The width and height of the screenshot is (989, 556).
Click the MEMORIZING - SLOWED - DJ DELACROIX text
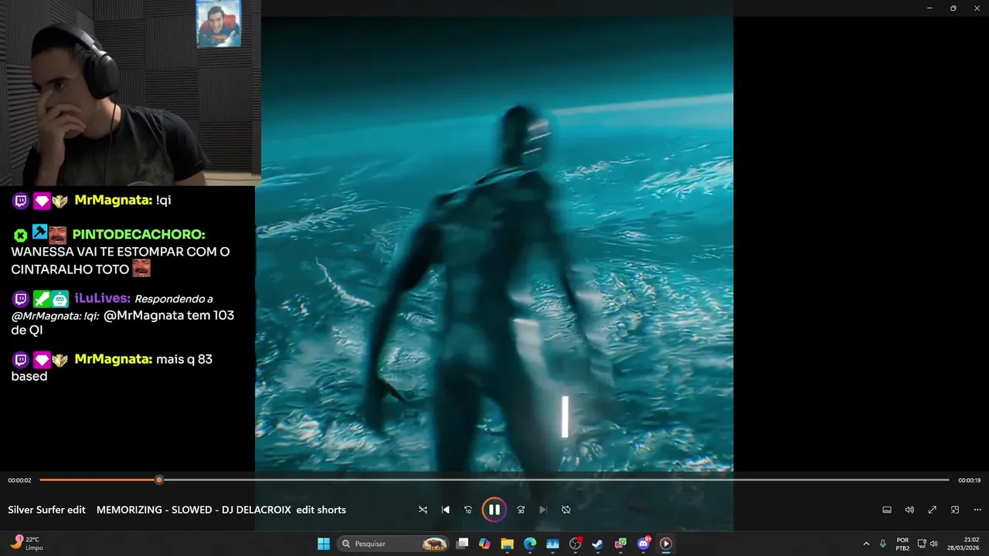194,510
